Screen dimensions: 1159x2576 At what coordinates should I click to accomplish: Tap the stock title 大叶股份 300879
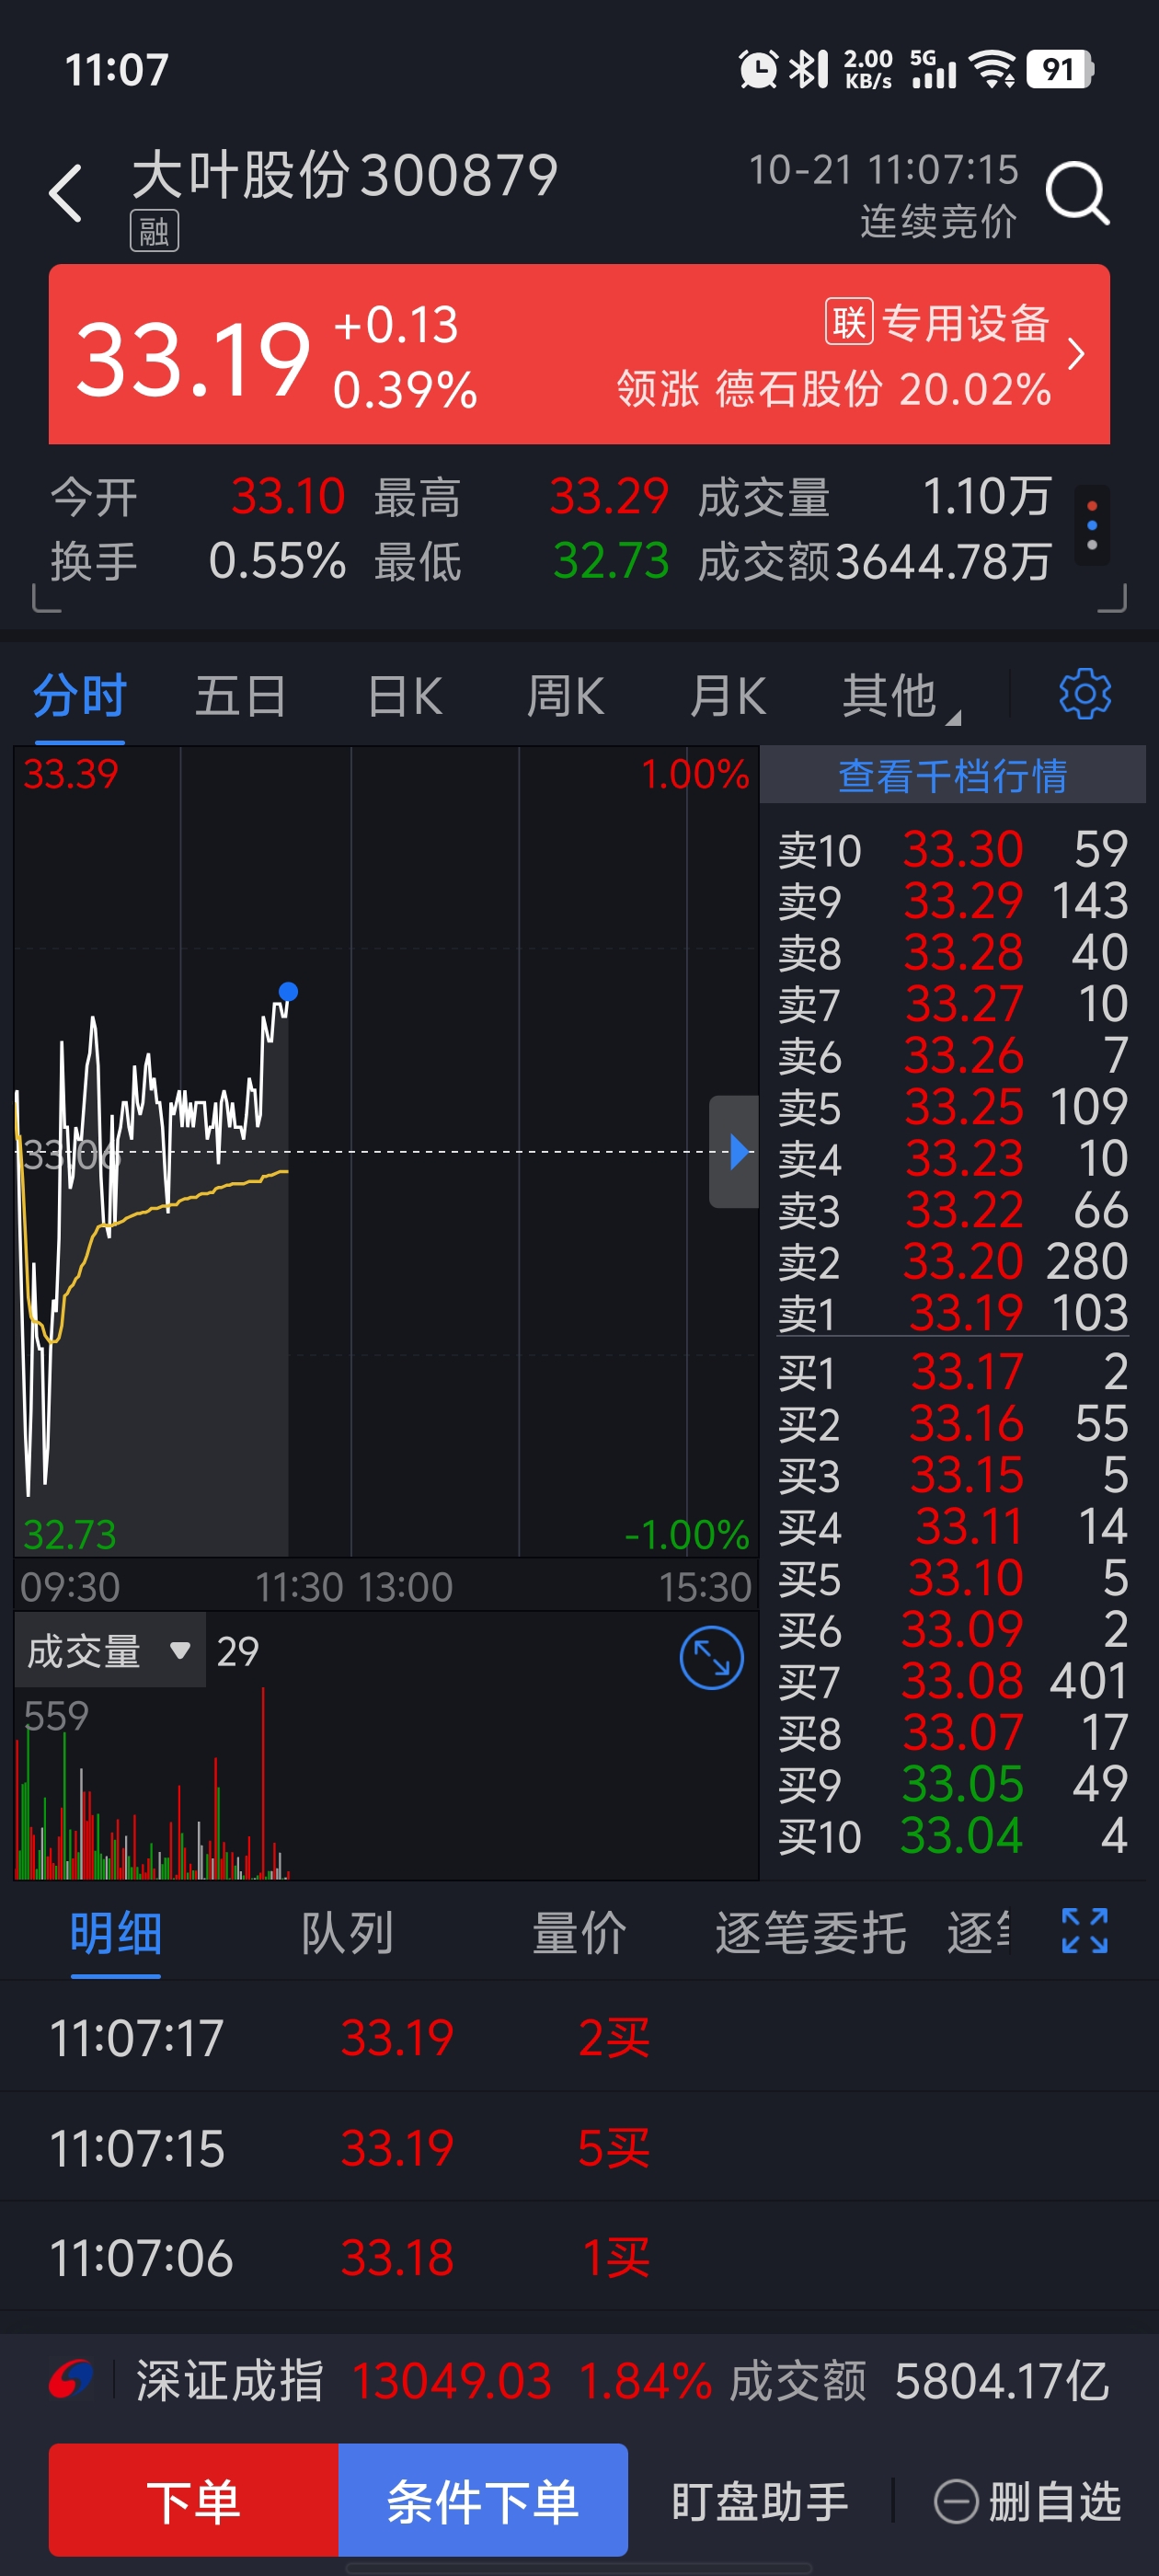click(x=345, y=175)
